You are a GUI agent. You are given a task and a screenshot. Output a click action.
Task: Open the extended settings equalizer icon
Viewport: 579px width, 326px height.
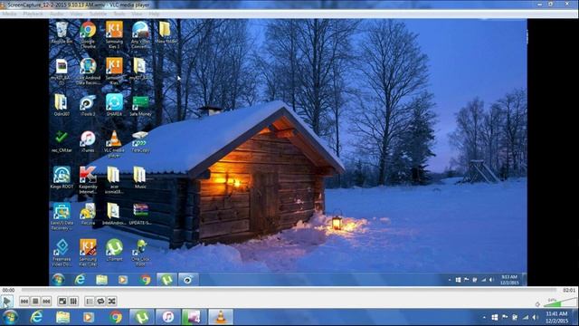[73, 302]
